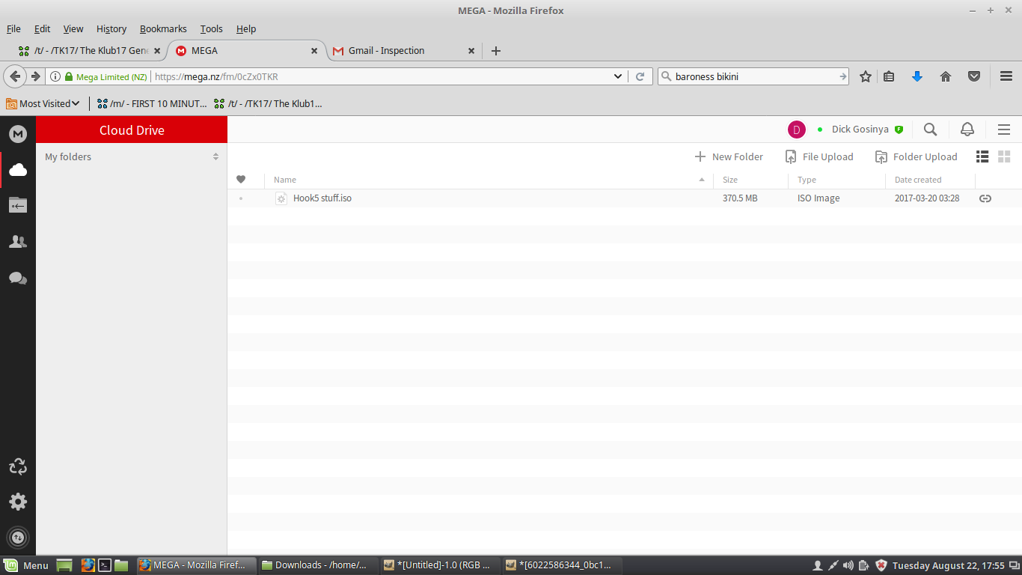The width and height of the screenshot is (1022, 575).
Task: Sort My folders expander arrows
Action: (215, 156)
